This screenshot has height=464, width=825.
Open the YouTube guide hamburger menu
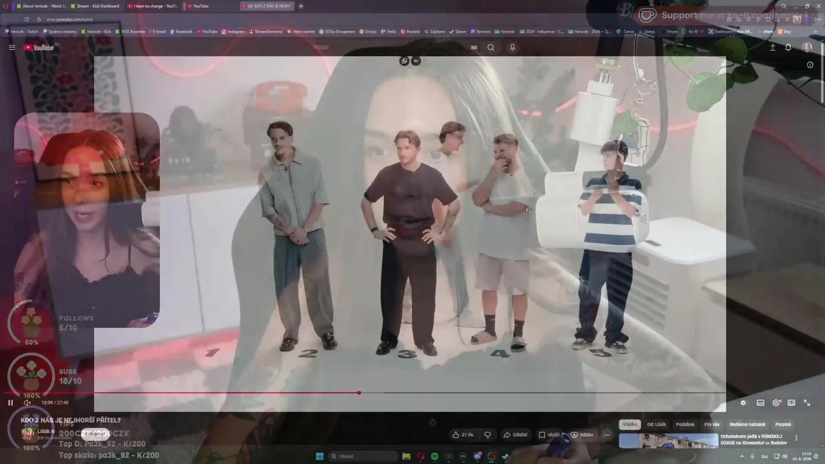click(x=12, y=47)
